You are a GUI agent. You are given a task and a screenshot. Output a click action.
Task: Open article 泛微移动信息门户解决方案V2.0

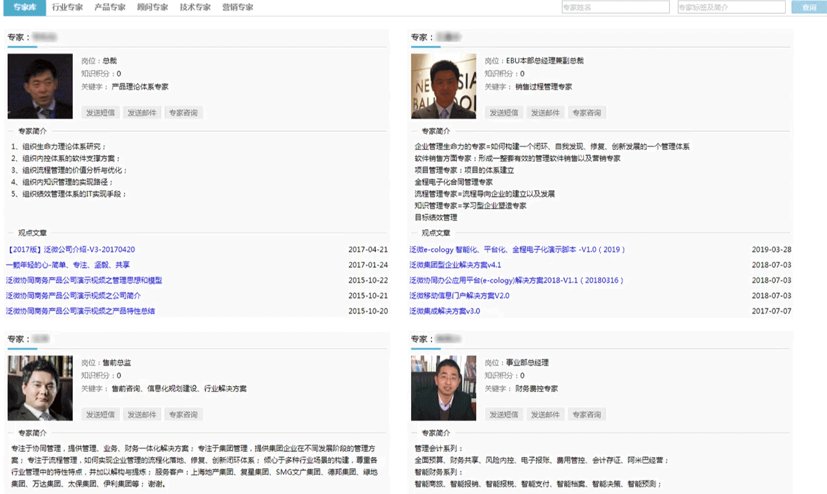459,296
